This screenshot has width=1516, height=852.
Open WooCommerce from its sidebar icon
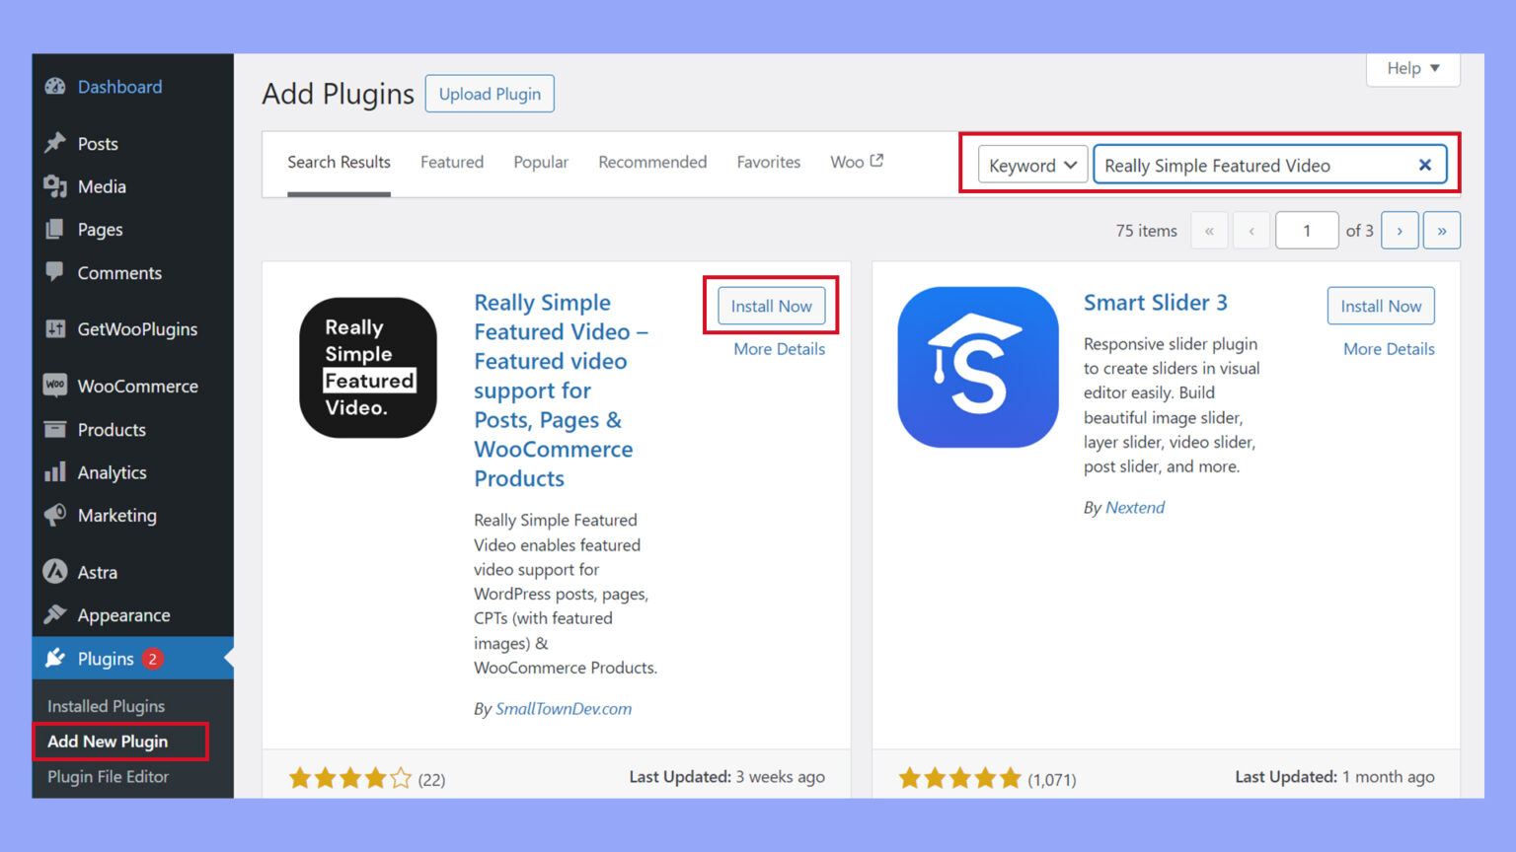[x=55, y=386]
